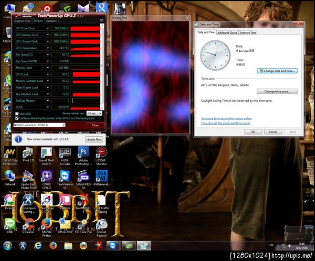Open HD Tune Pro desktop shortcut
The image size is (315, 261).
point(83,225)
